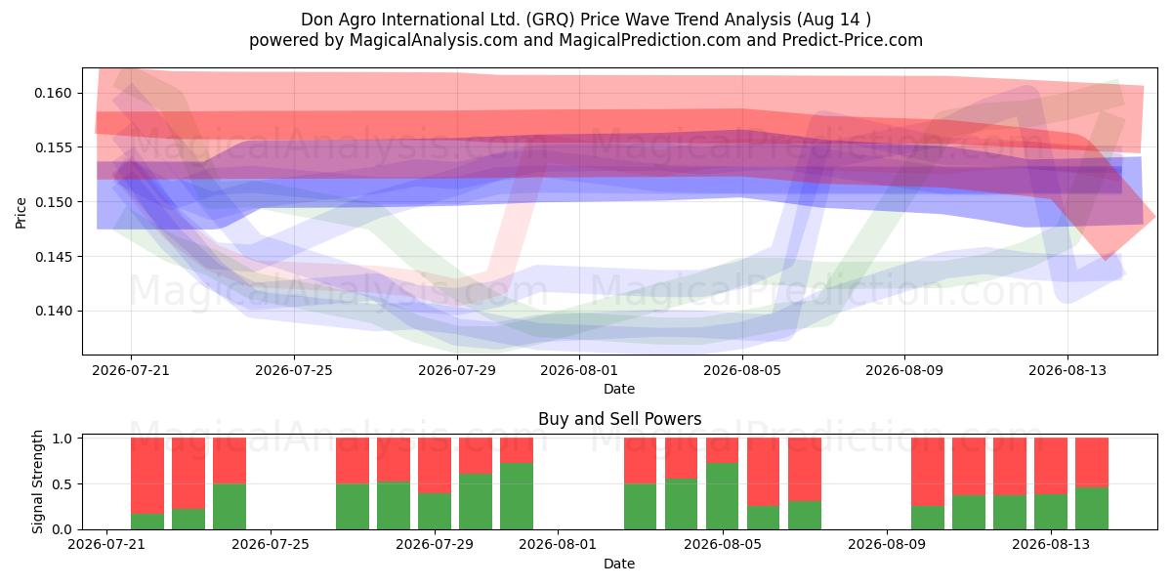This screenshot has height=586, width=1172.
Task: Click the 0.145 price tick label
Action: click(x=56, y=257)
